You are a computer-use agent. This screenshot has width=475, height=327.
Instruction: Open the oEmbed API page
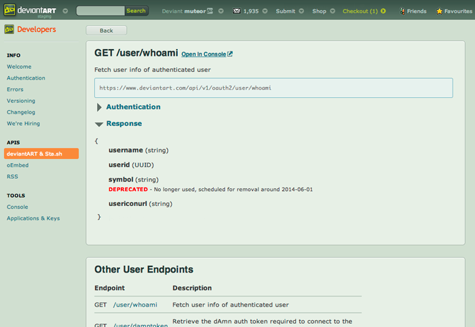click(x=18, y=165)
